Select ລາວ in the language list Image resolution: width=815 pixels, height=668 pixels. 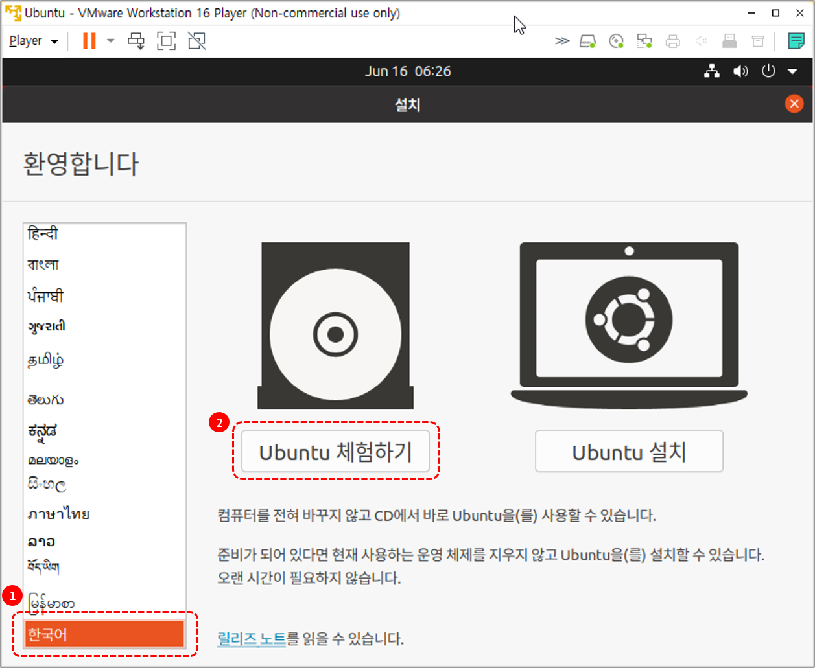coord(105,541)
